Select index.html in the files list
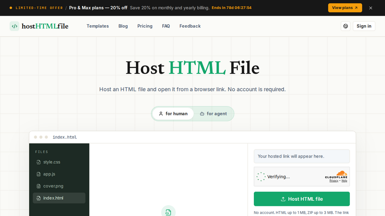The height and width of the screenshot is (216, 385). click(x=59, y=198)
